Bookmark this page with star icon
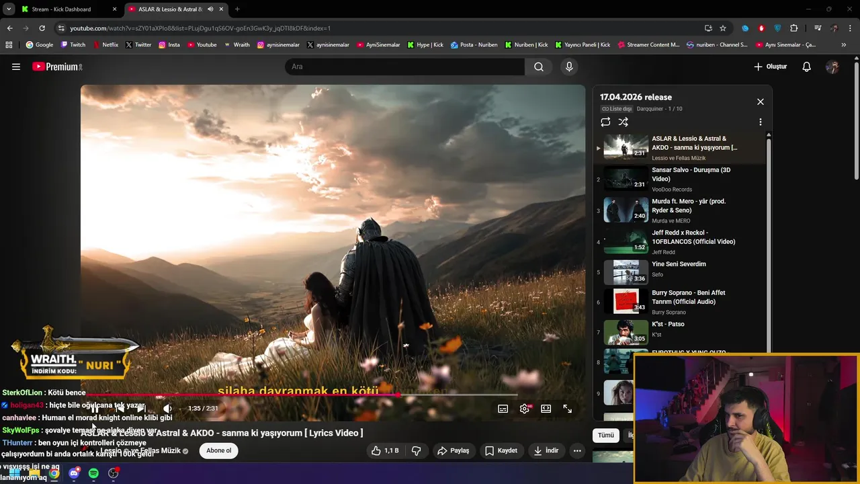 click(723, 28)
